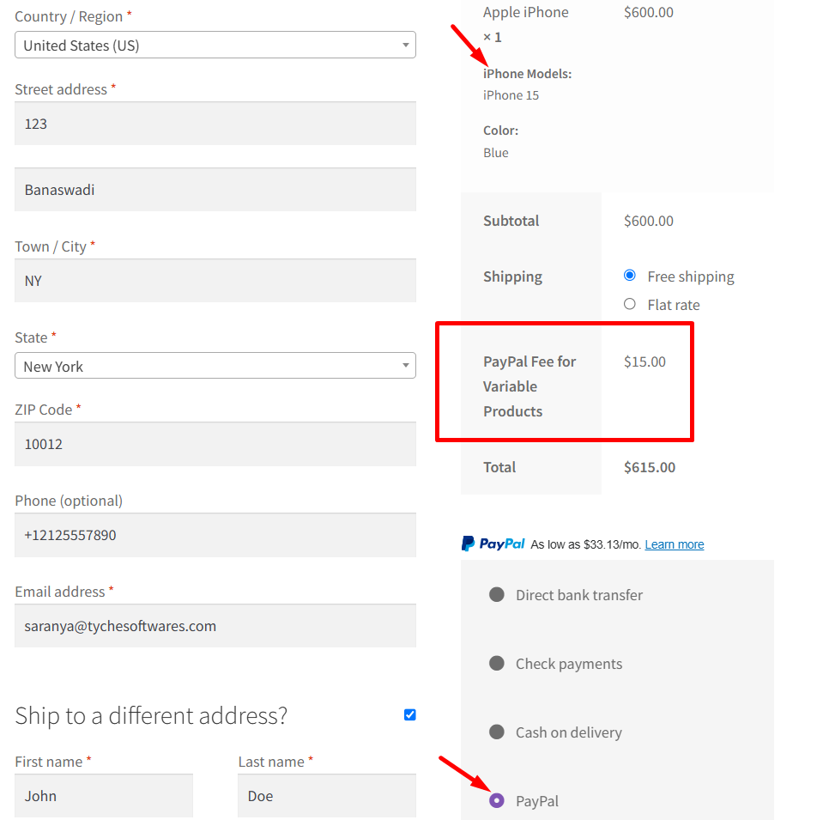Select PayPal as the payment method
The image size is (817, 820).
point(496,800)
